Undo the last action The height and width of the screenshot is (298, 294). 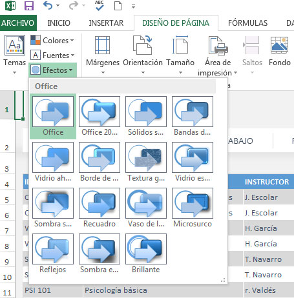(x=48, y=6)
